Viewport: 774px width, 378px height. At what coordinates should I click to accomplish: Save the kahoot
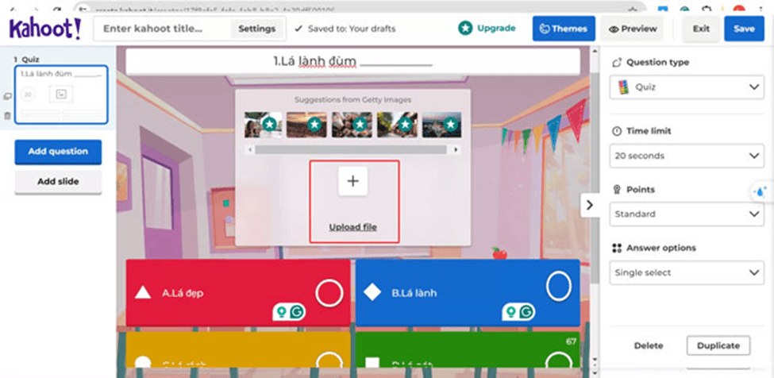pyautogui.click(x=744, y=29)
